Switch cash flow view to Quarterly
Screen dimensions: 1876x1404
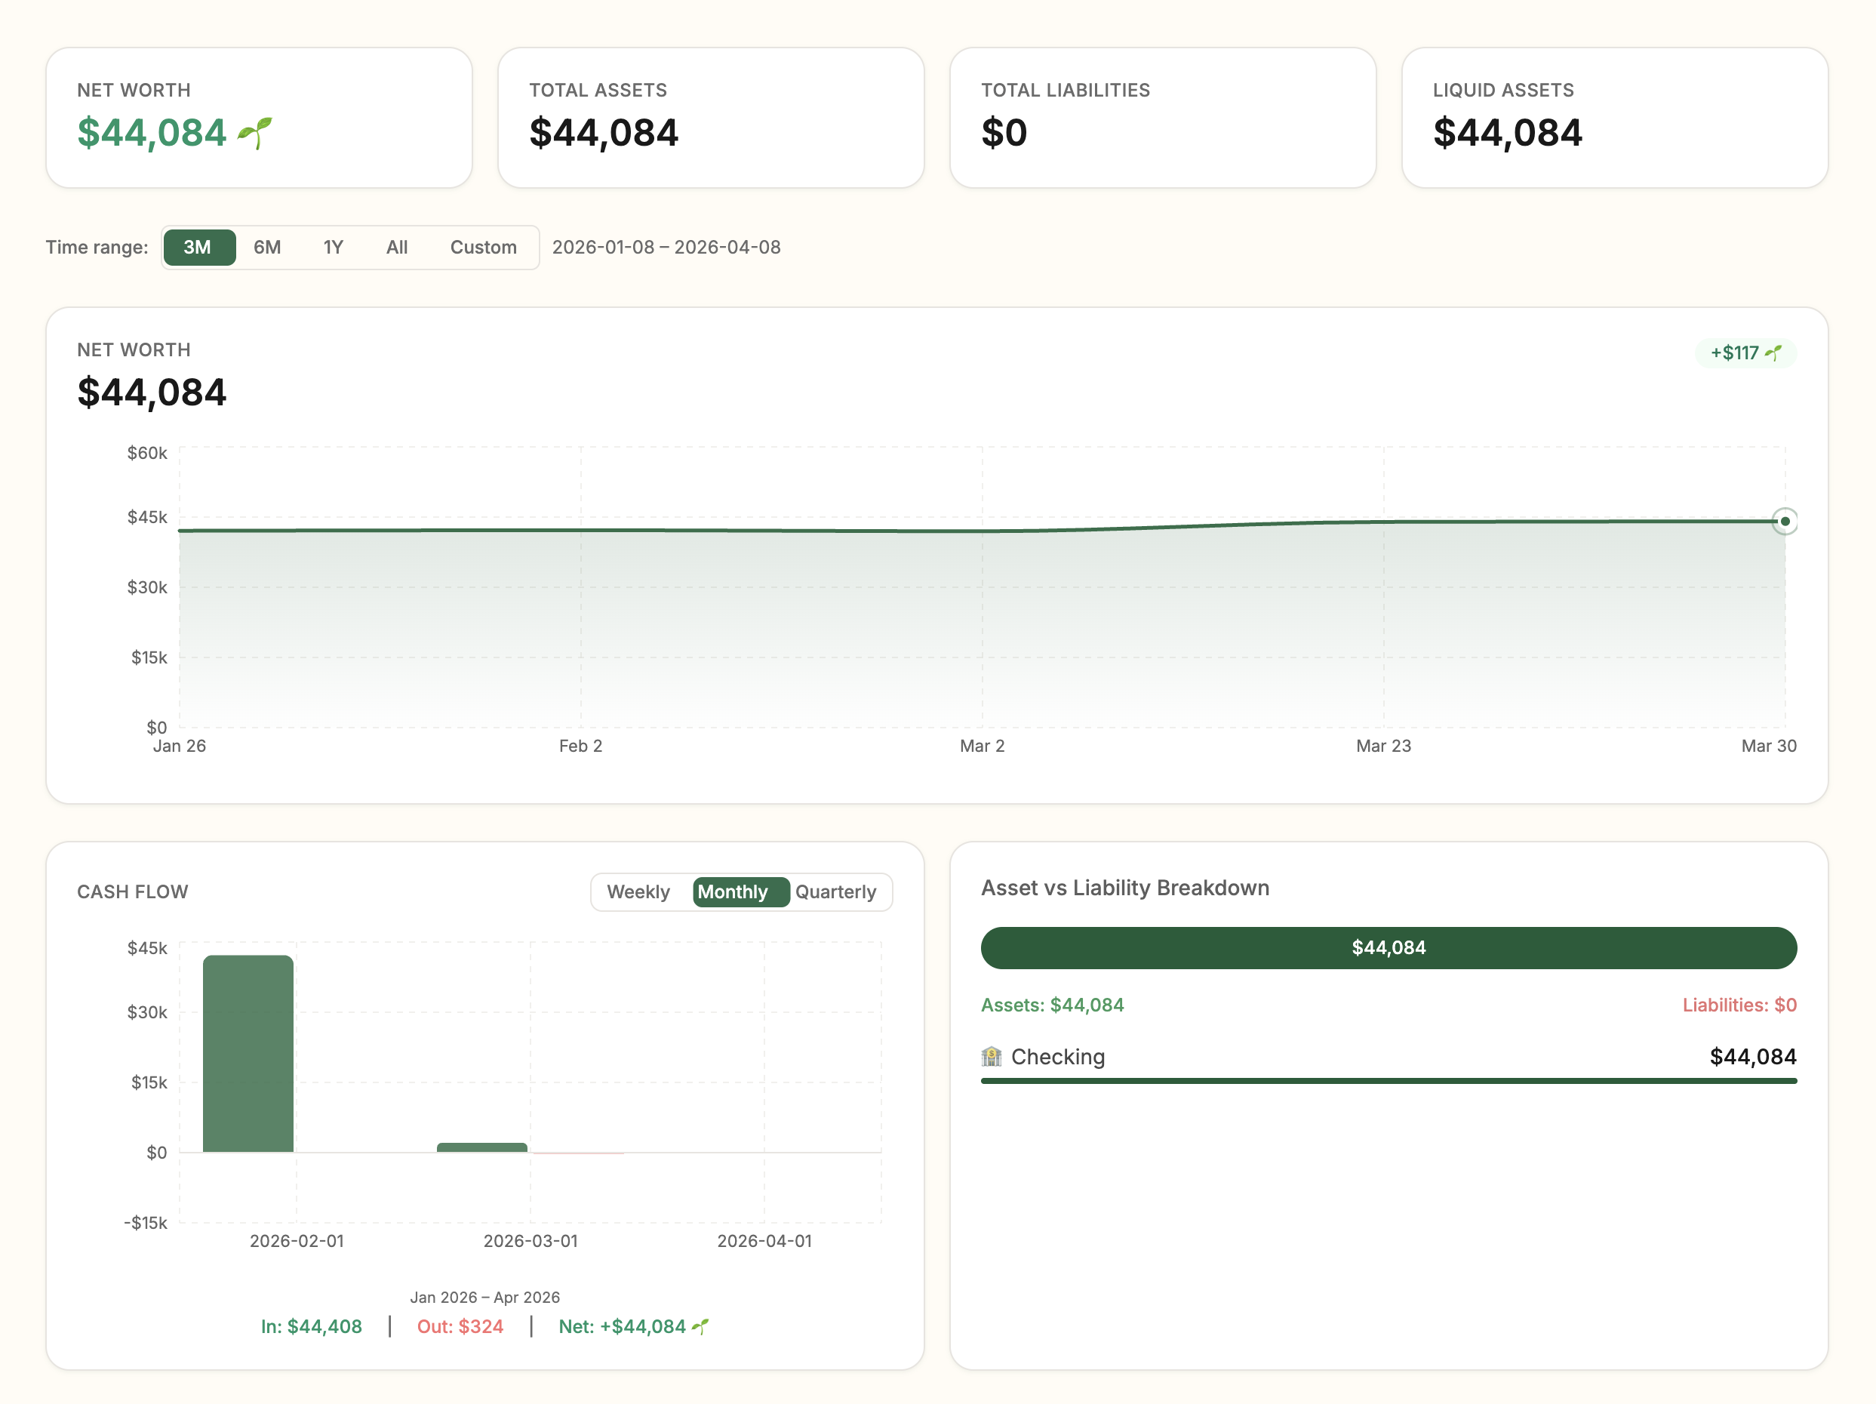coord(836,891)
